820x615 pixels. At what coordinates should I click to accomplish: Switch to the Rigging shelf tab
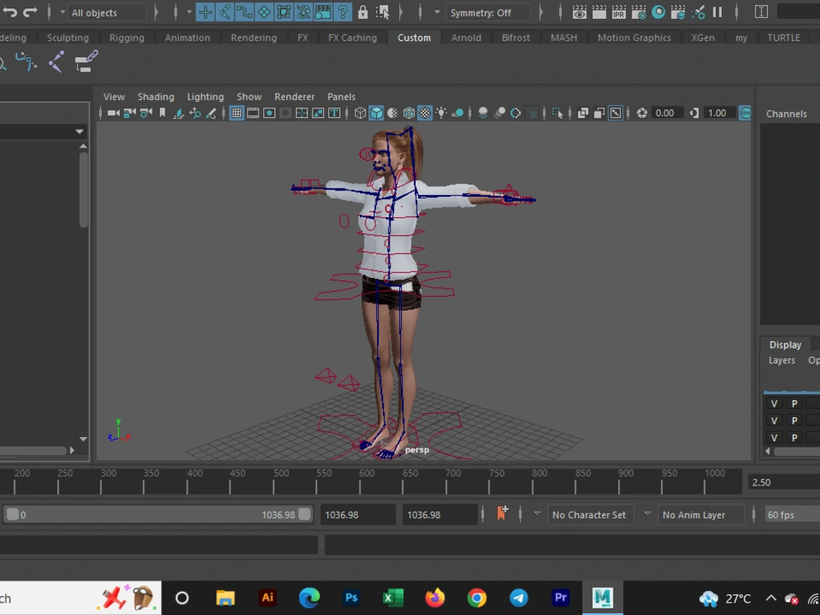(126, 38)
